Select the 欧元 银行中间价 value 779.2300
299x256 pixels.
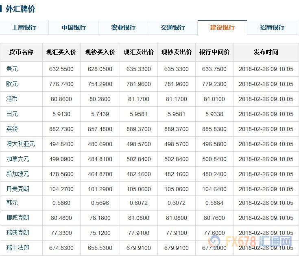click(214, 84)
